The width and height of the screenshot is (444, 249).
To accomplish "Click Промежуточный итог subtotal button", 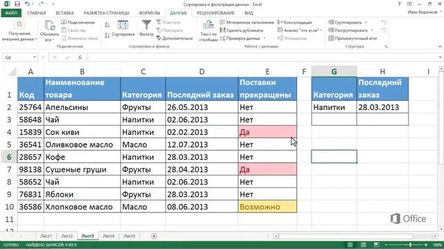I will click(x=353, y=38).
